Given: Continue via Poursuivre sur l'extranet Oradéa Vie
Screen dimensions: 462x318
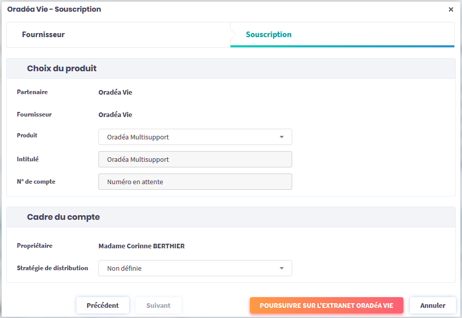Looking at the screenshot, I should pos(326,305).
